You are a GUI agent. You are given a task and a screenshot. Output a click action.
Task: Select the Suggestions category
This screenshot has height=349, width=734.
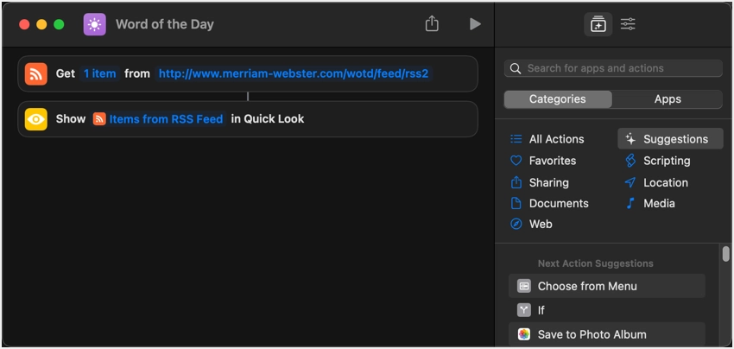670,139
